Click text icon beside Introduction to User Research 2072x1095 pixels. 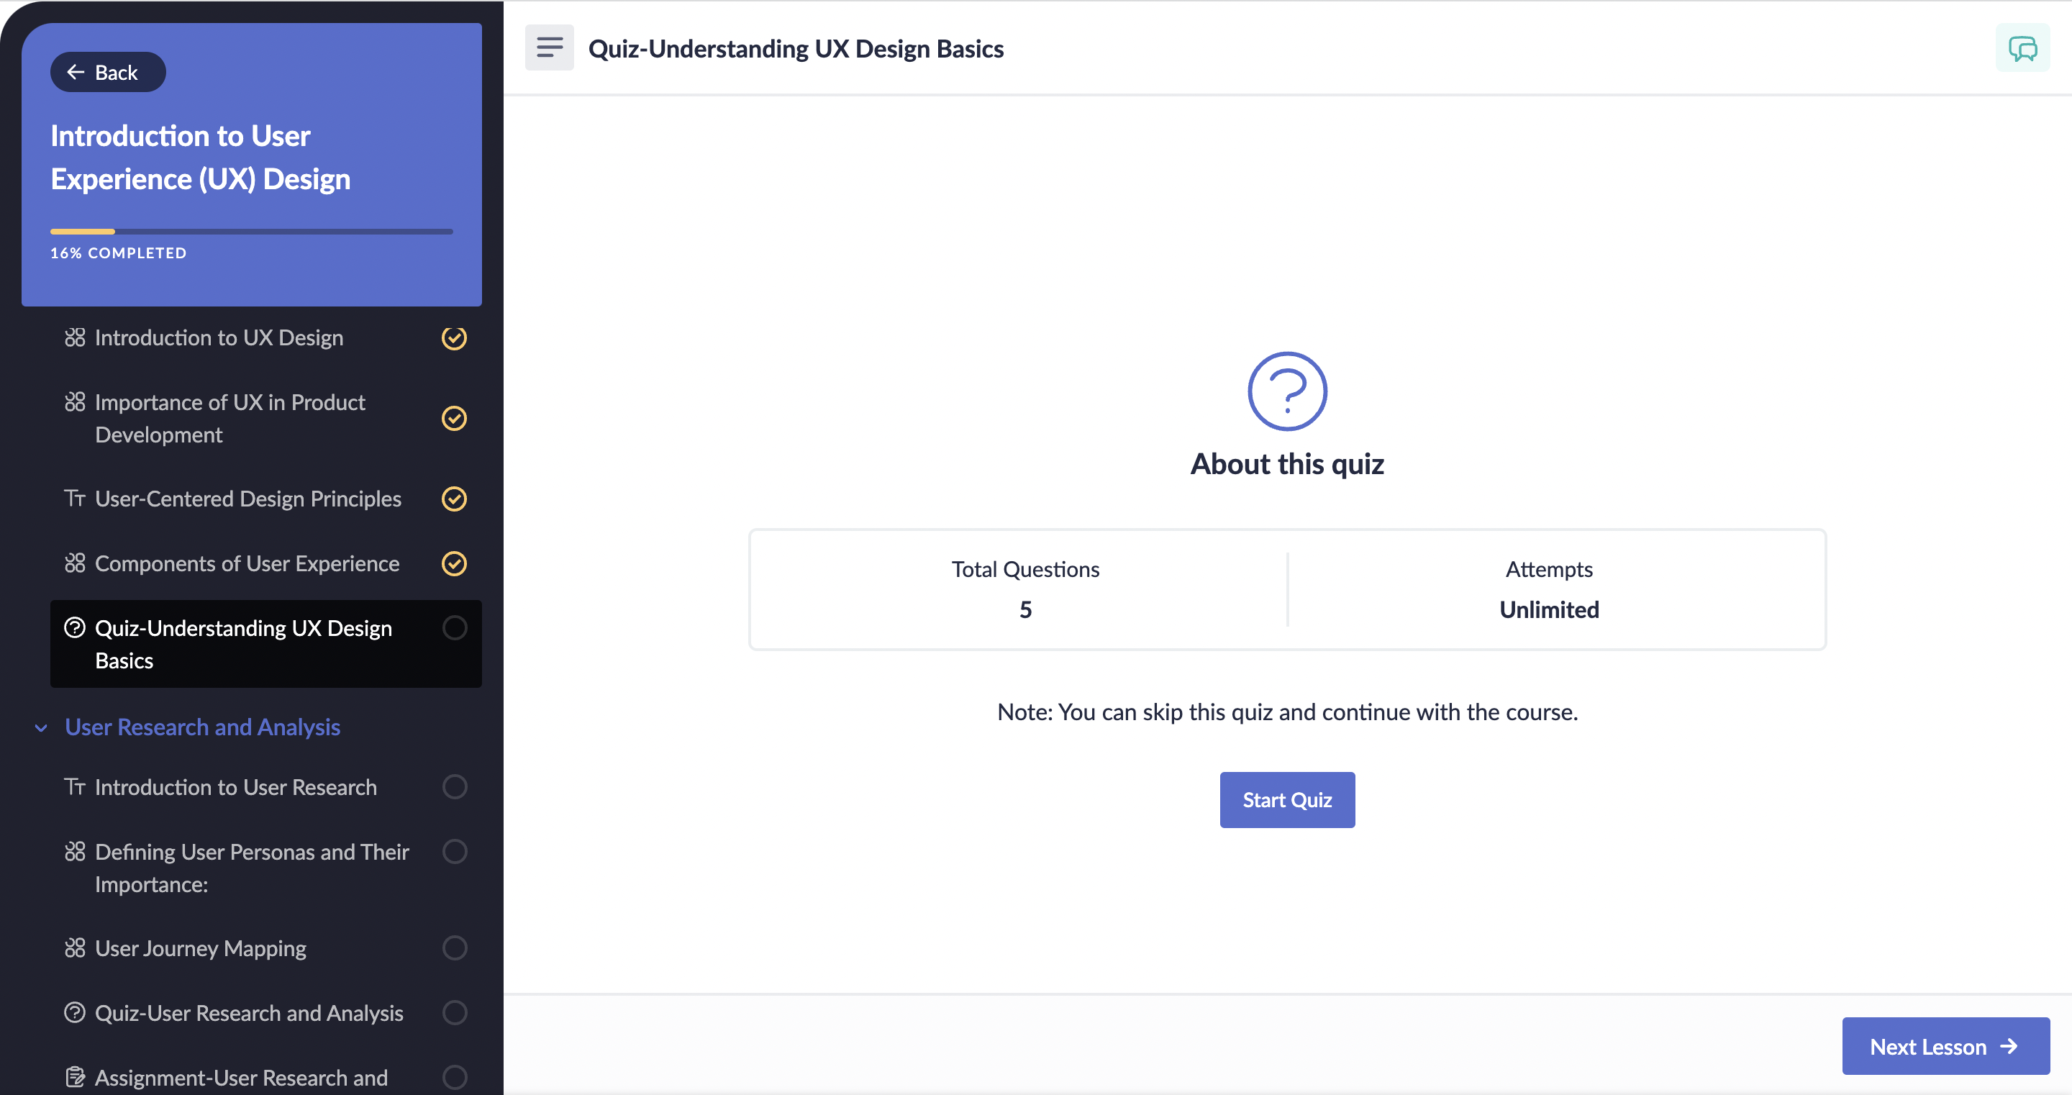click(x=75, y=786)
